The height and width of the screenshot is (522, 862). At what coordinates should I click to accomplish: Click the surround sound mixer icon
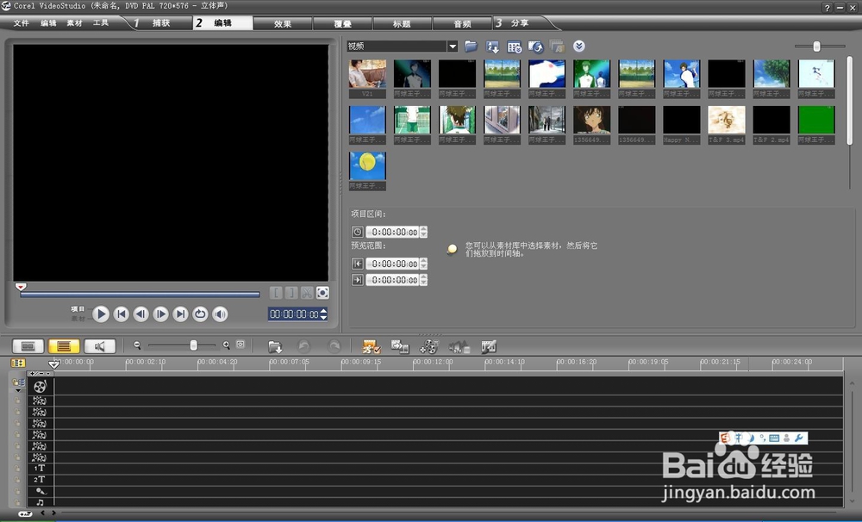coord(459,346)
